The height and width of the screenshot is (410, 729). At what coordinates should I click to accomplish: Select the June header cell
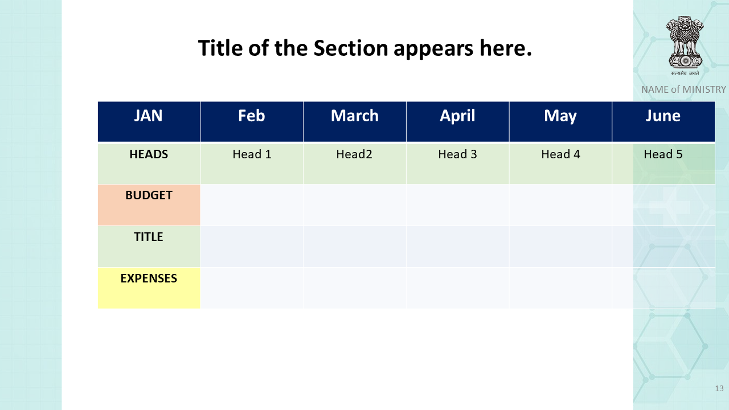pyautogui.click(x=664, y=121)
